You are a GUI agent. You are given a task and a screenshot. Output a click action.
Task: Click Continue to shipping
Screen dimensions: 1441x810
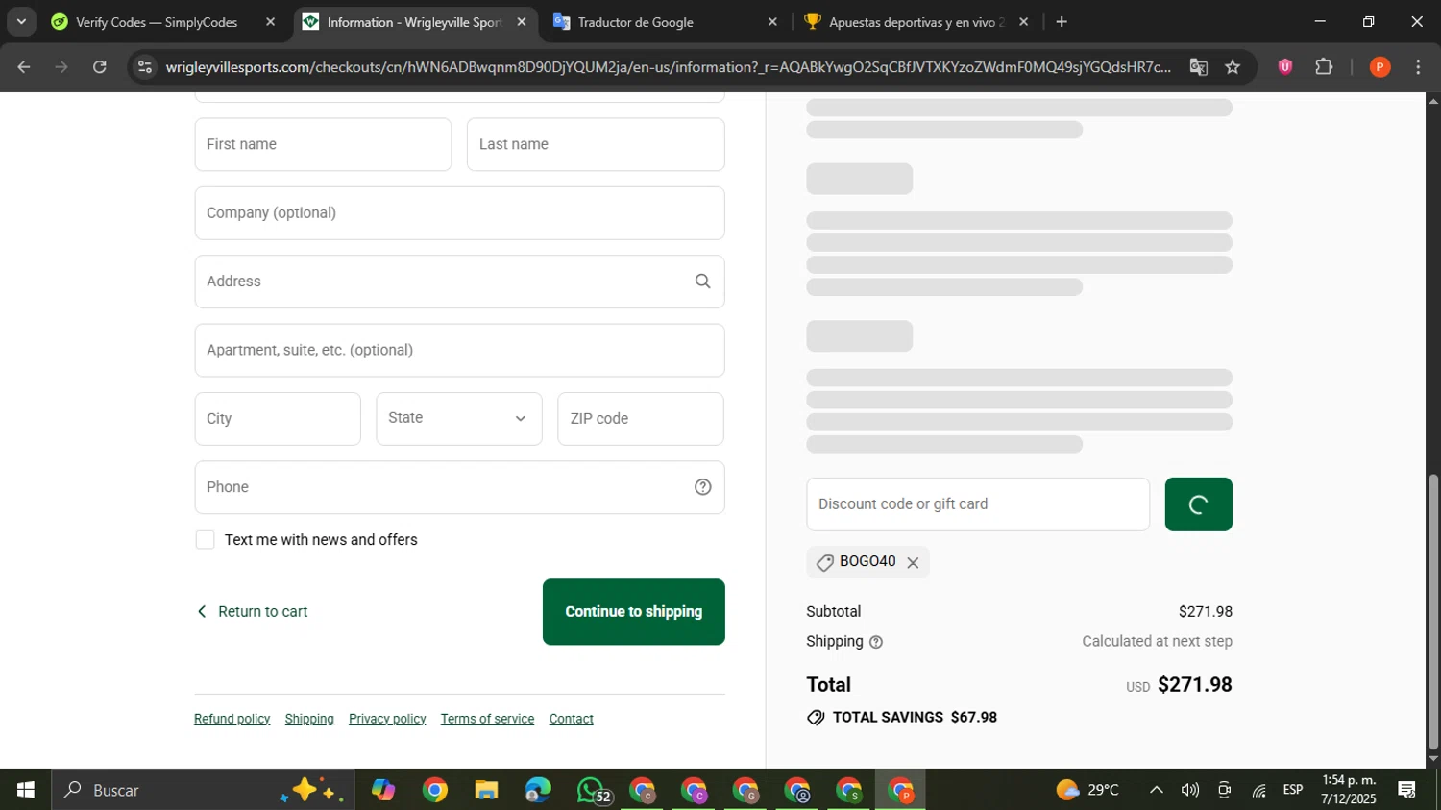point(633,612)
